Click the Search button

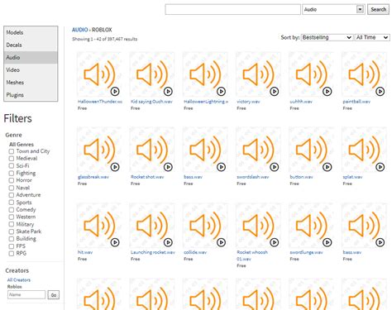pos(378,9)
